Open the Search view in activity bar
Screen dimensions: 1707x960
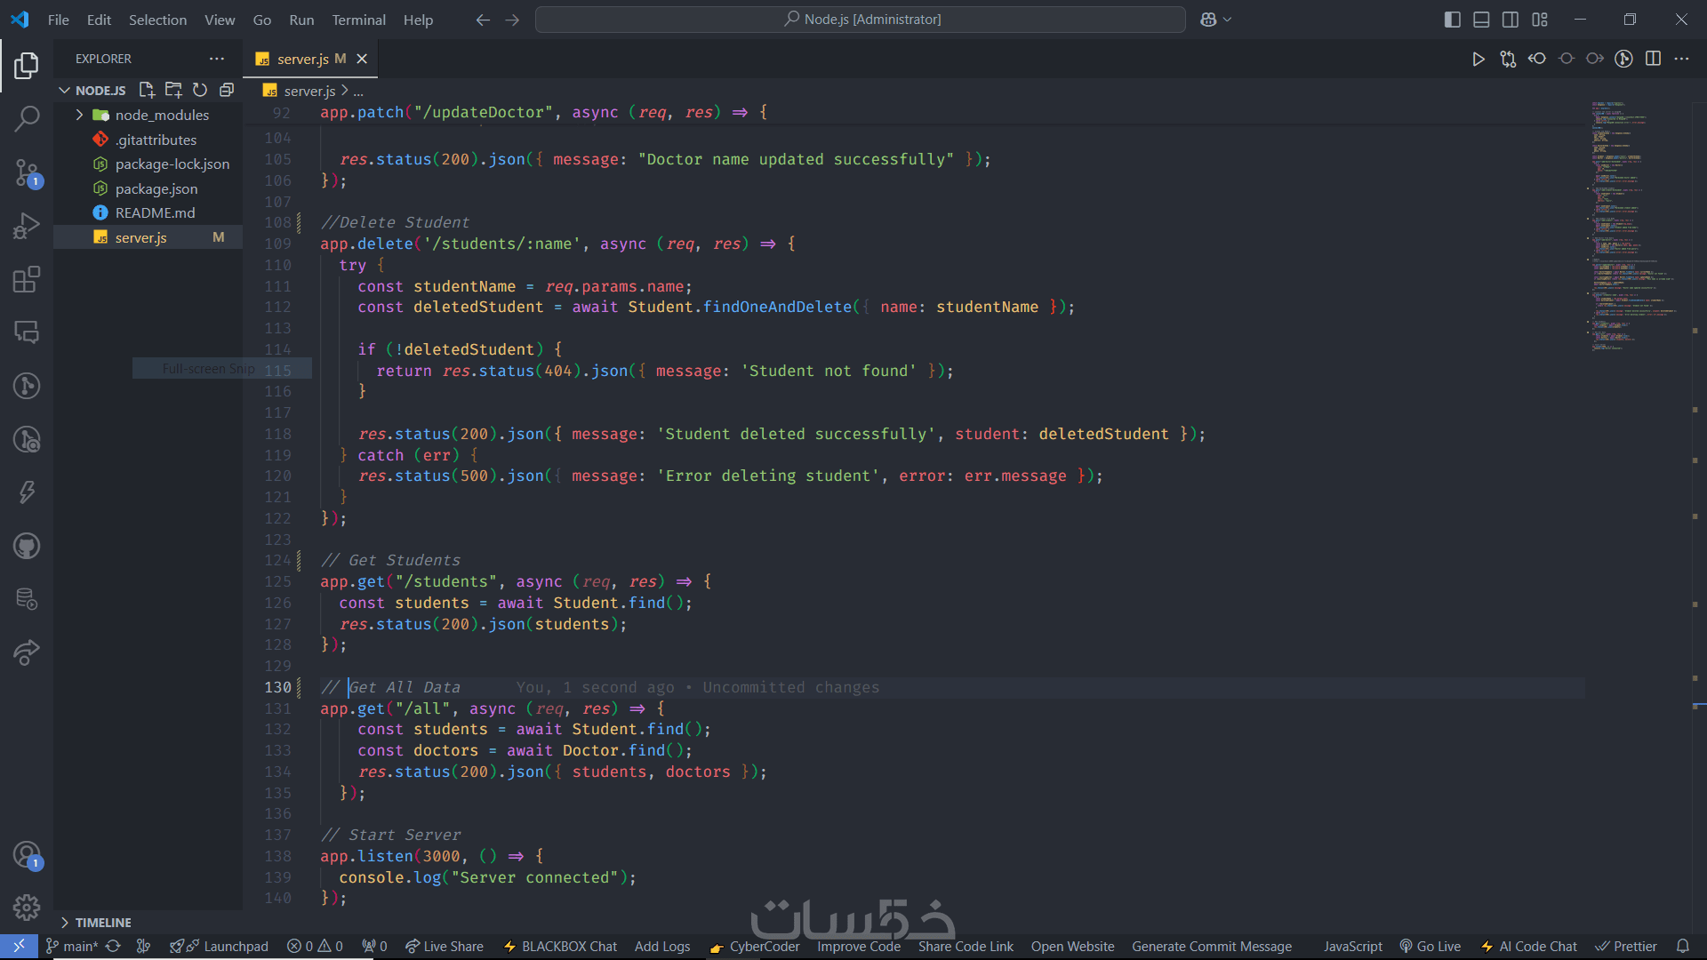(x=27, y=118)
